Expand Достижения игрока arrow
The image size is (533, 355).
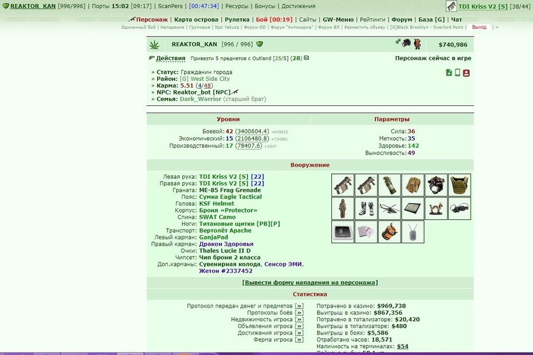point(299,333)
